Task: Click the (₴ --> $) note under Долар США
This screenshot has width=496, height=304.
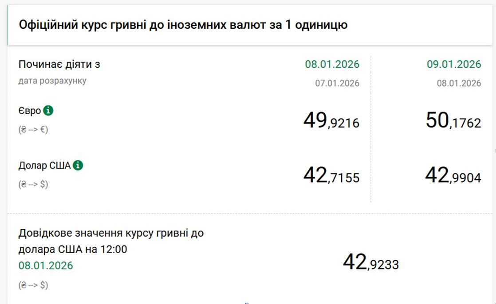Action: (x=33, y=184)
